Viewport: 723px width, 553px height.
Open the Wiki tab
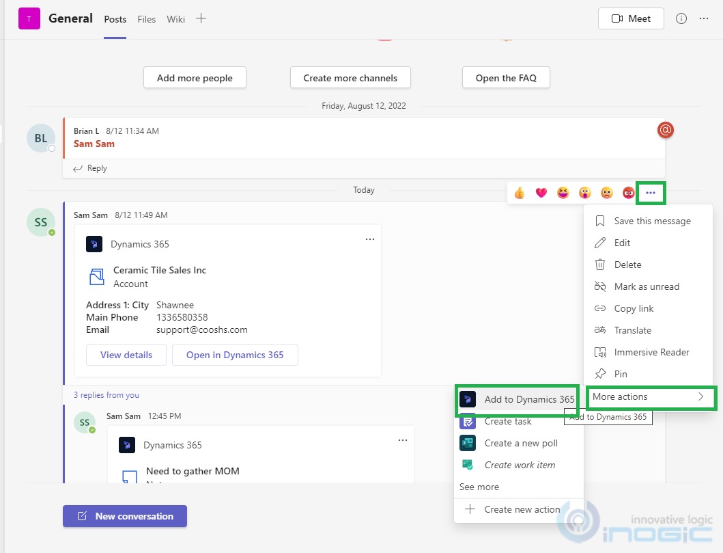tap(175, 19)
